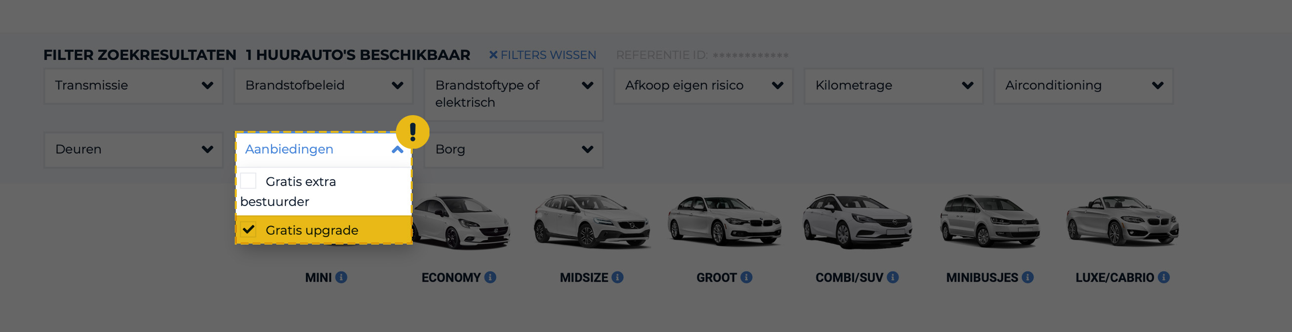
Task: Open info for the ECONOMY category
Action: pyautogui.click(x=490, y=276)
